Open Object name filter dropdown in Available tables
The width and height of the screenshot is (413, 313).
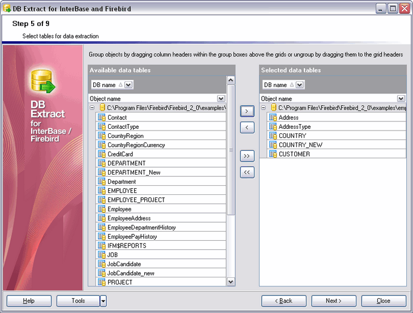click(221, 99)
